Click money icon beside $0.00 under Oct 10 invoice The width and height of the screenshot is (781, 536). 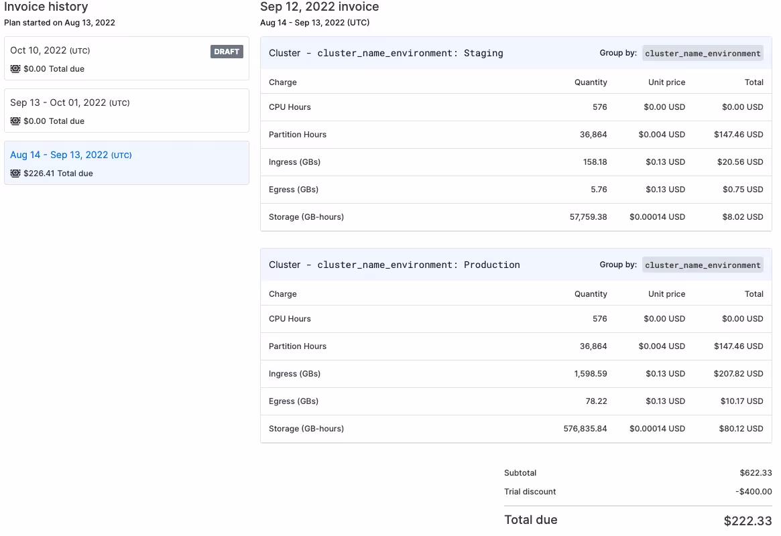pyautogui.click(x=15, y=69)
